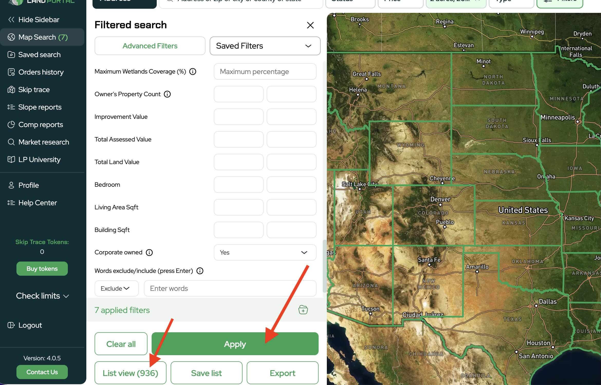Click the save filter folder-plus icon

coord(303,310)
